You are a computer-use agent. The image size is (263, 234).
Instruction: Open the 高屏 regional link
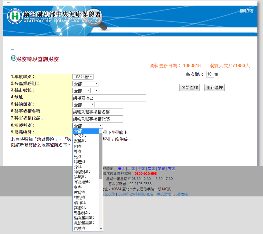pos(161,169)
